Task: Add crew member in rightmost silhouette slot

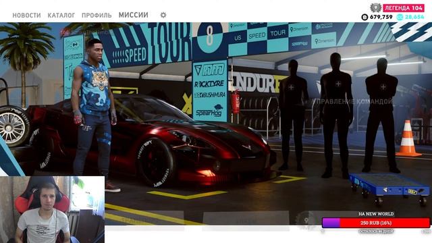Action: click(x=383, y=87)
